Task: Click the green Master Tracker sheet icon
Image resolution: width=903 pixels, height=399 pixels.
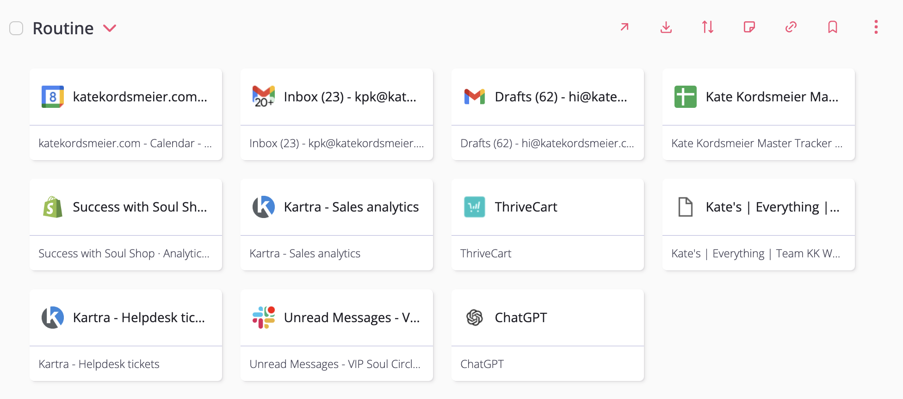Action: click(686, 97)
